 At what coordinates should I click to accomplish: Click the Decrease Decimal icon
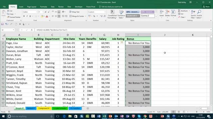(105, 16)
